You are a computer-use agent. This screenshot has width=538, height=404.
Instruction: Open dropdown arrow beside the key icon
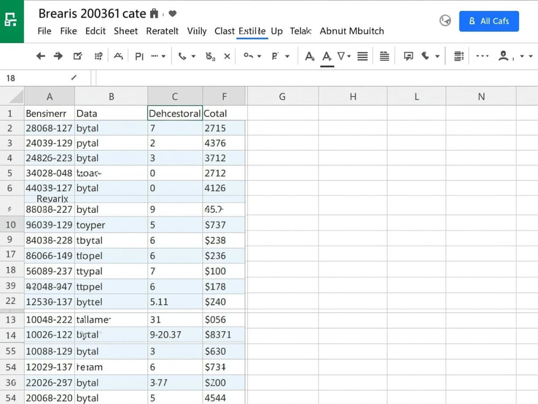pos(259,56)
